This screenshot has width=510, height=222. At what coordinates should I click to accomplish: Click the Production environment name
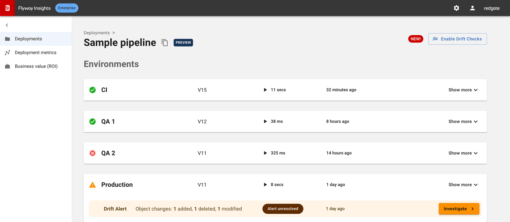117,185
